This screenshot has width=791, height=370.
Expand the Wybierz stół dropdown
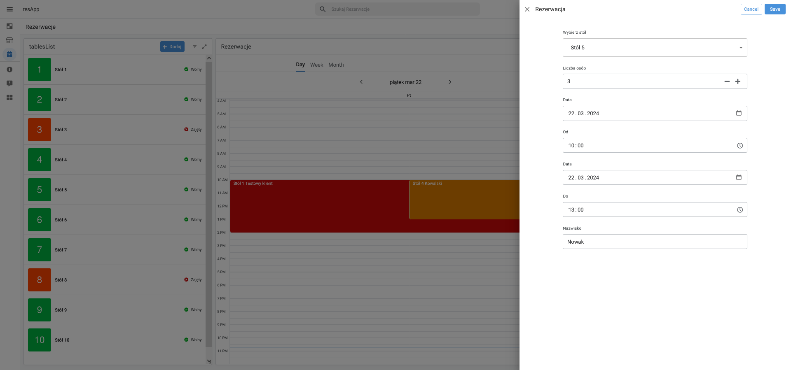[740, 48]
